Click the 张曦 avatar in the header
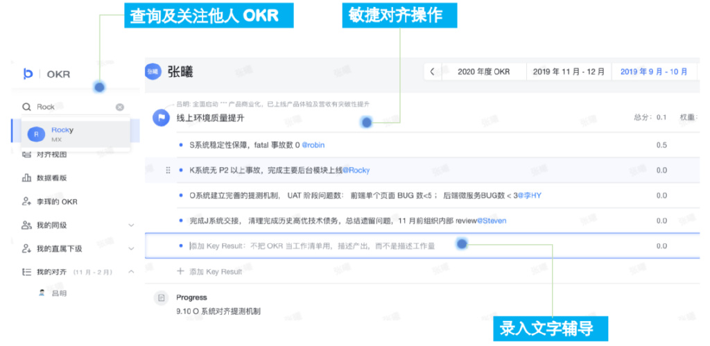The image size is (710, 346). (153, 71)
